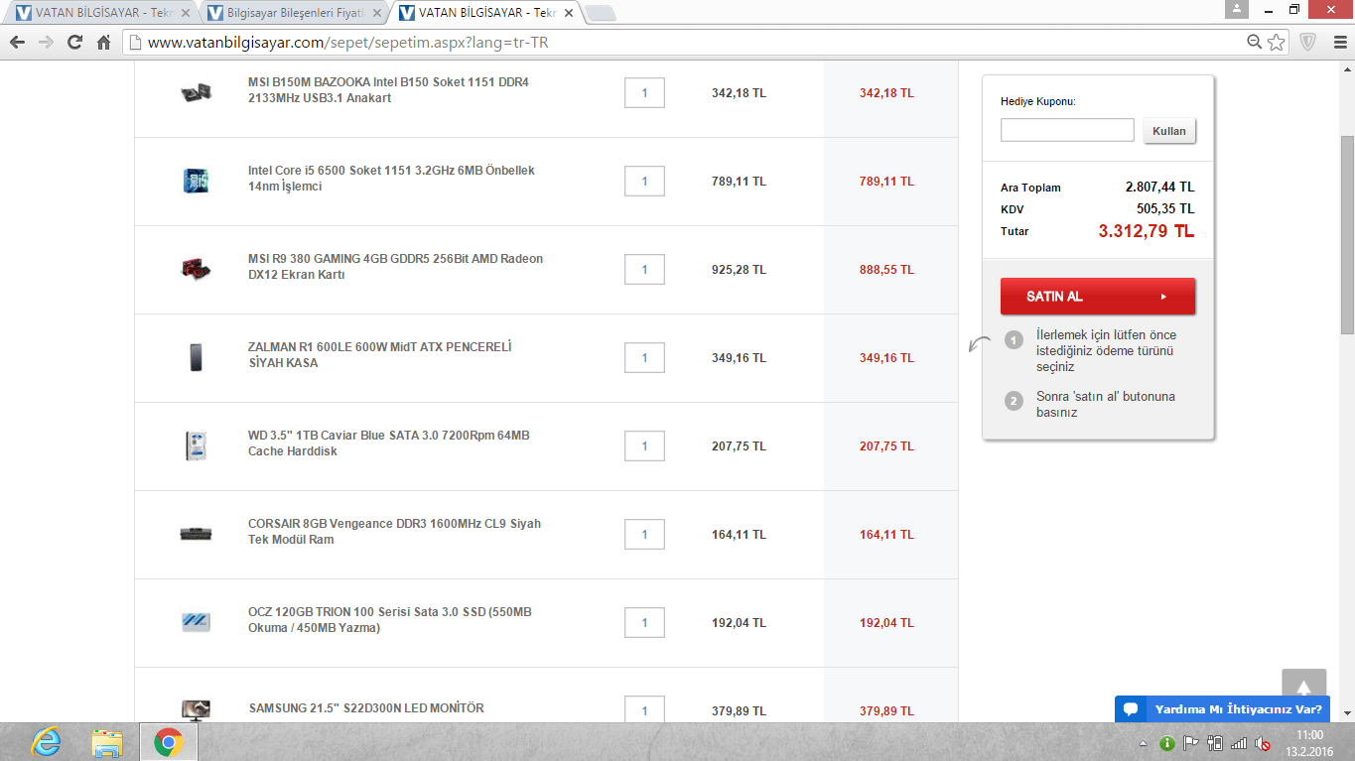The height and width of the screenshot is (761, 1355).
Task: Click quantity field for ZALMAN R1 case
Action: point(644,358)
